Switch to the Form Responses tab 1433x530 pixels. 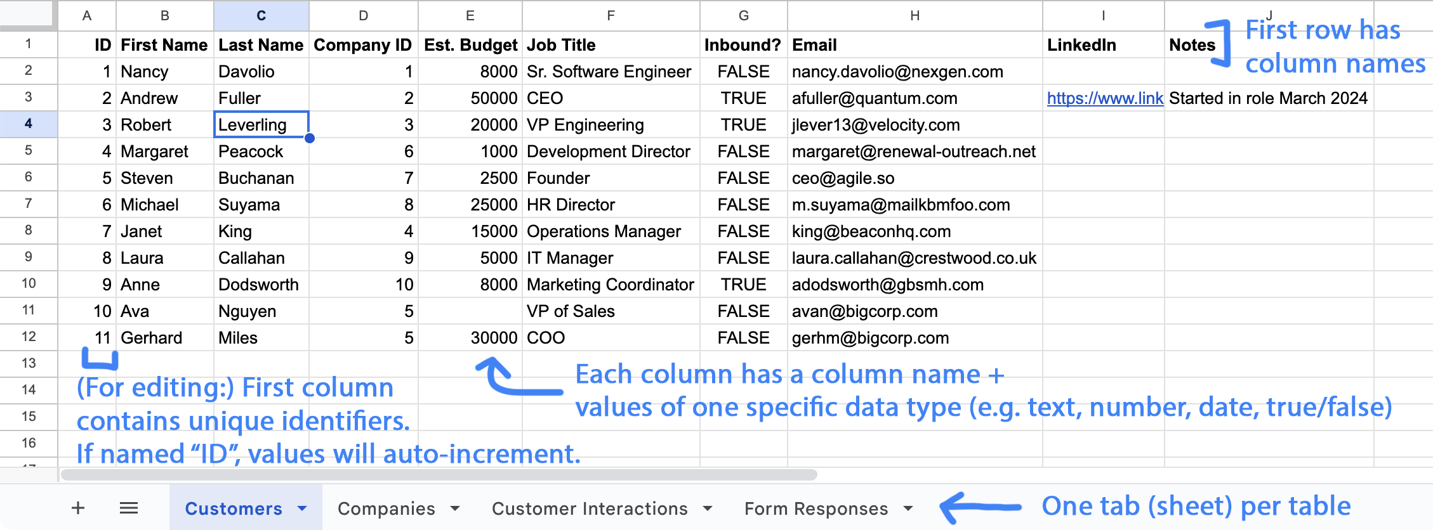(x=816, y=508)
